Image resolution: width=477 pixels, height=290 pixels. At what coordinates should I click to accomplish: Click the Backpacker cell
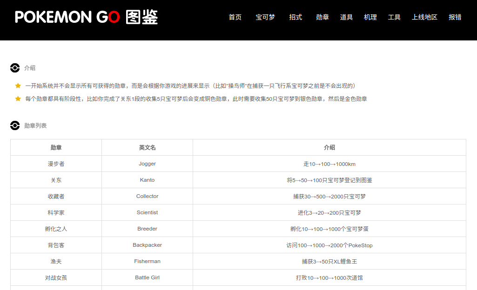[x=147, y=245]
